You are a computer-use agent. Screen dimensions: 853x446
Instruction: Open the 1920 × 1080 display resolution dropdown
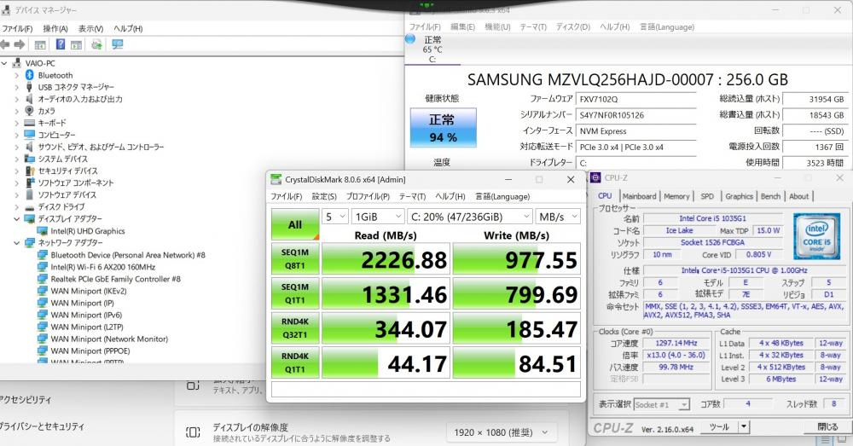point(501,432)
